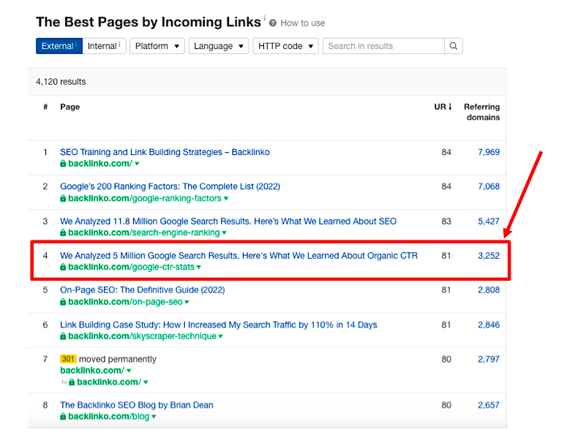Click referring domains count 2,657
This screenshot has width=567, height=440.
click(489, 405)
